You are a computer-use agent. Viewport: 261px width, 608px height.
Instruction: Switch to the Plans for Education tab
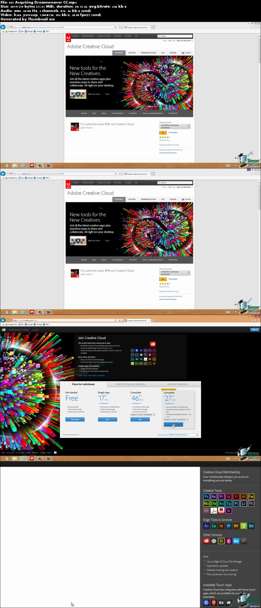coord(177,384)
